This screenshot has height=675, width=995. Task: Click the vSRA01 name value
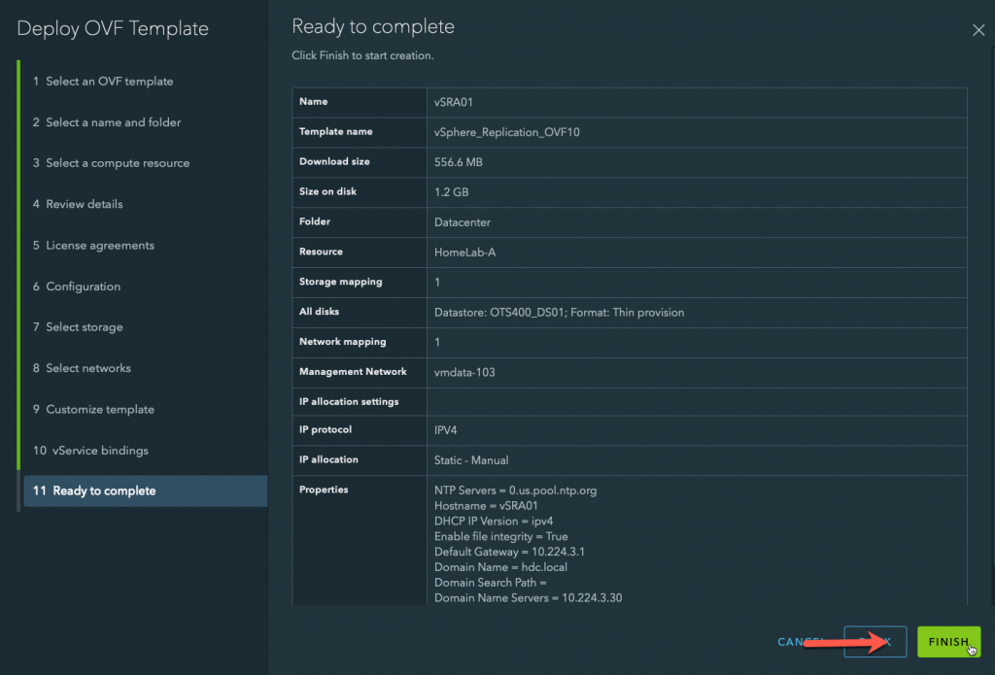pos(453,102)
